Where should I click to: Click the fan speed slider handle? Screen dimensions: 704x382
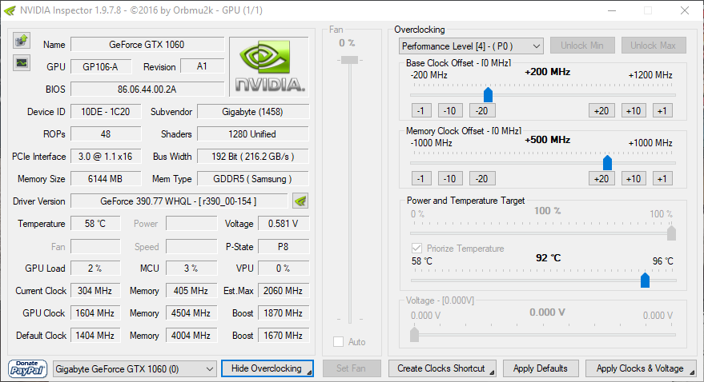click(349, 60)
